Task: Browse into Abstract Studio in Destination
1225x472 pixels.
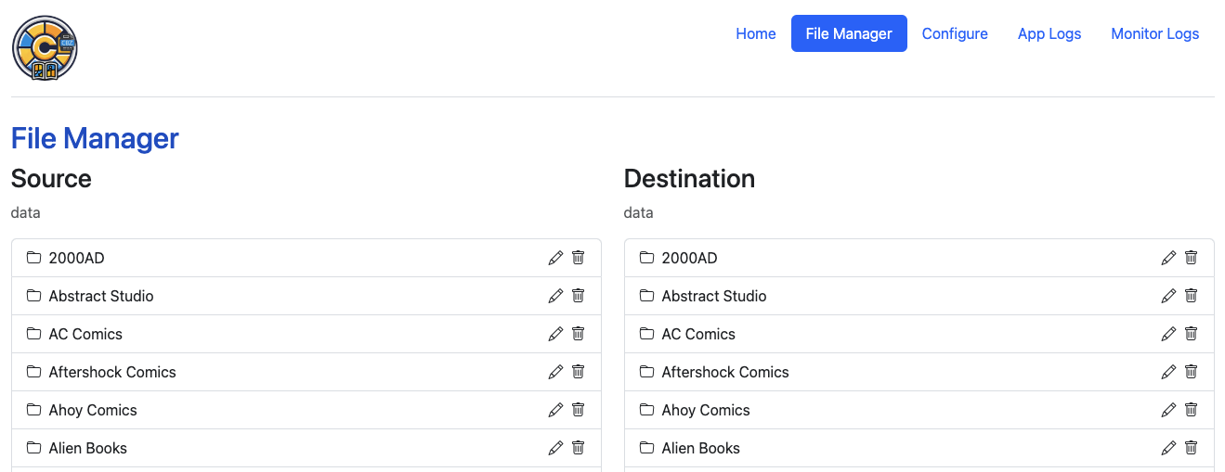Action: point(713,296)
